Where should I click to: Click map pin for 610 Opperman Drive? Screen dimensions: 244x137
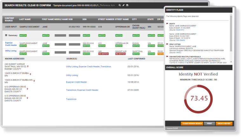28,89
